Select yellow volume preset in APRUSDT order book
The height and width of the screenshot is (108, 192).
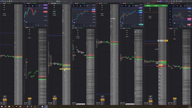tap(55, 98)
